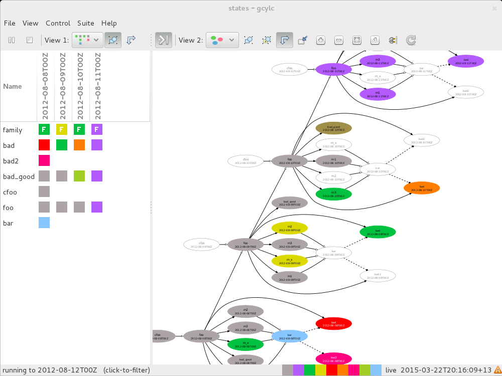Toggle the pressed arrow button in View 2 toolbar
This screenshot has height=376, width=502.
click(x=285, y=40)
